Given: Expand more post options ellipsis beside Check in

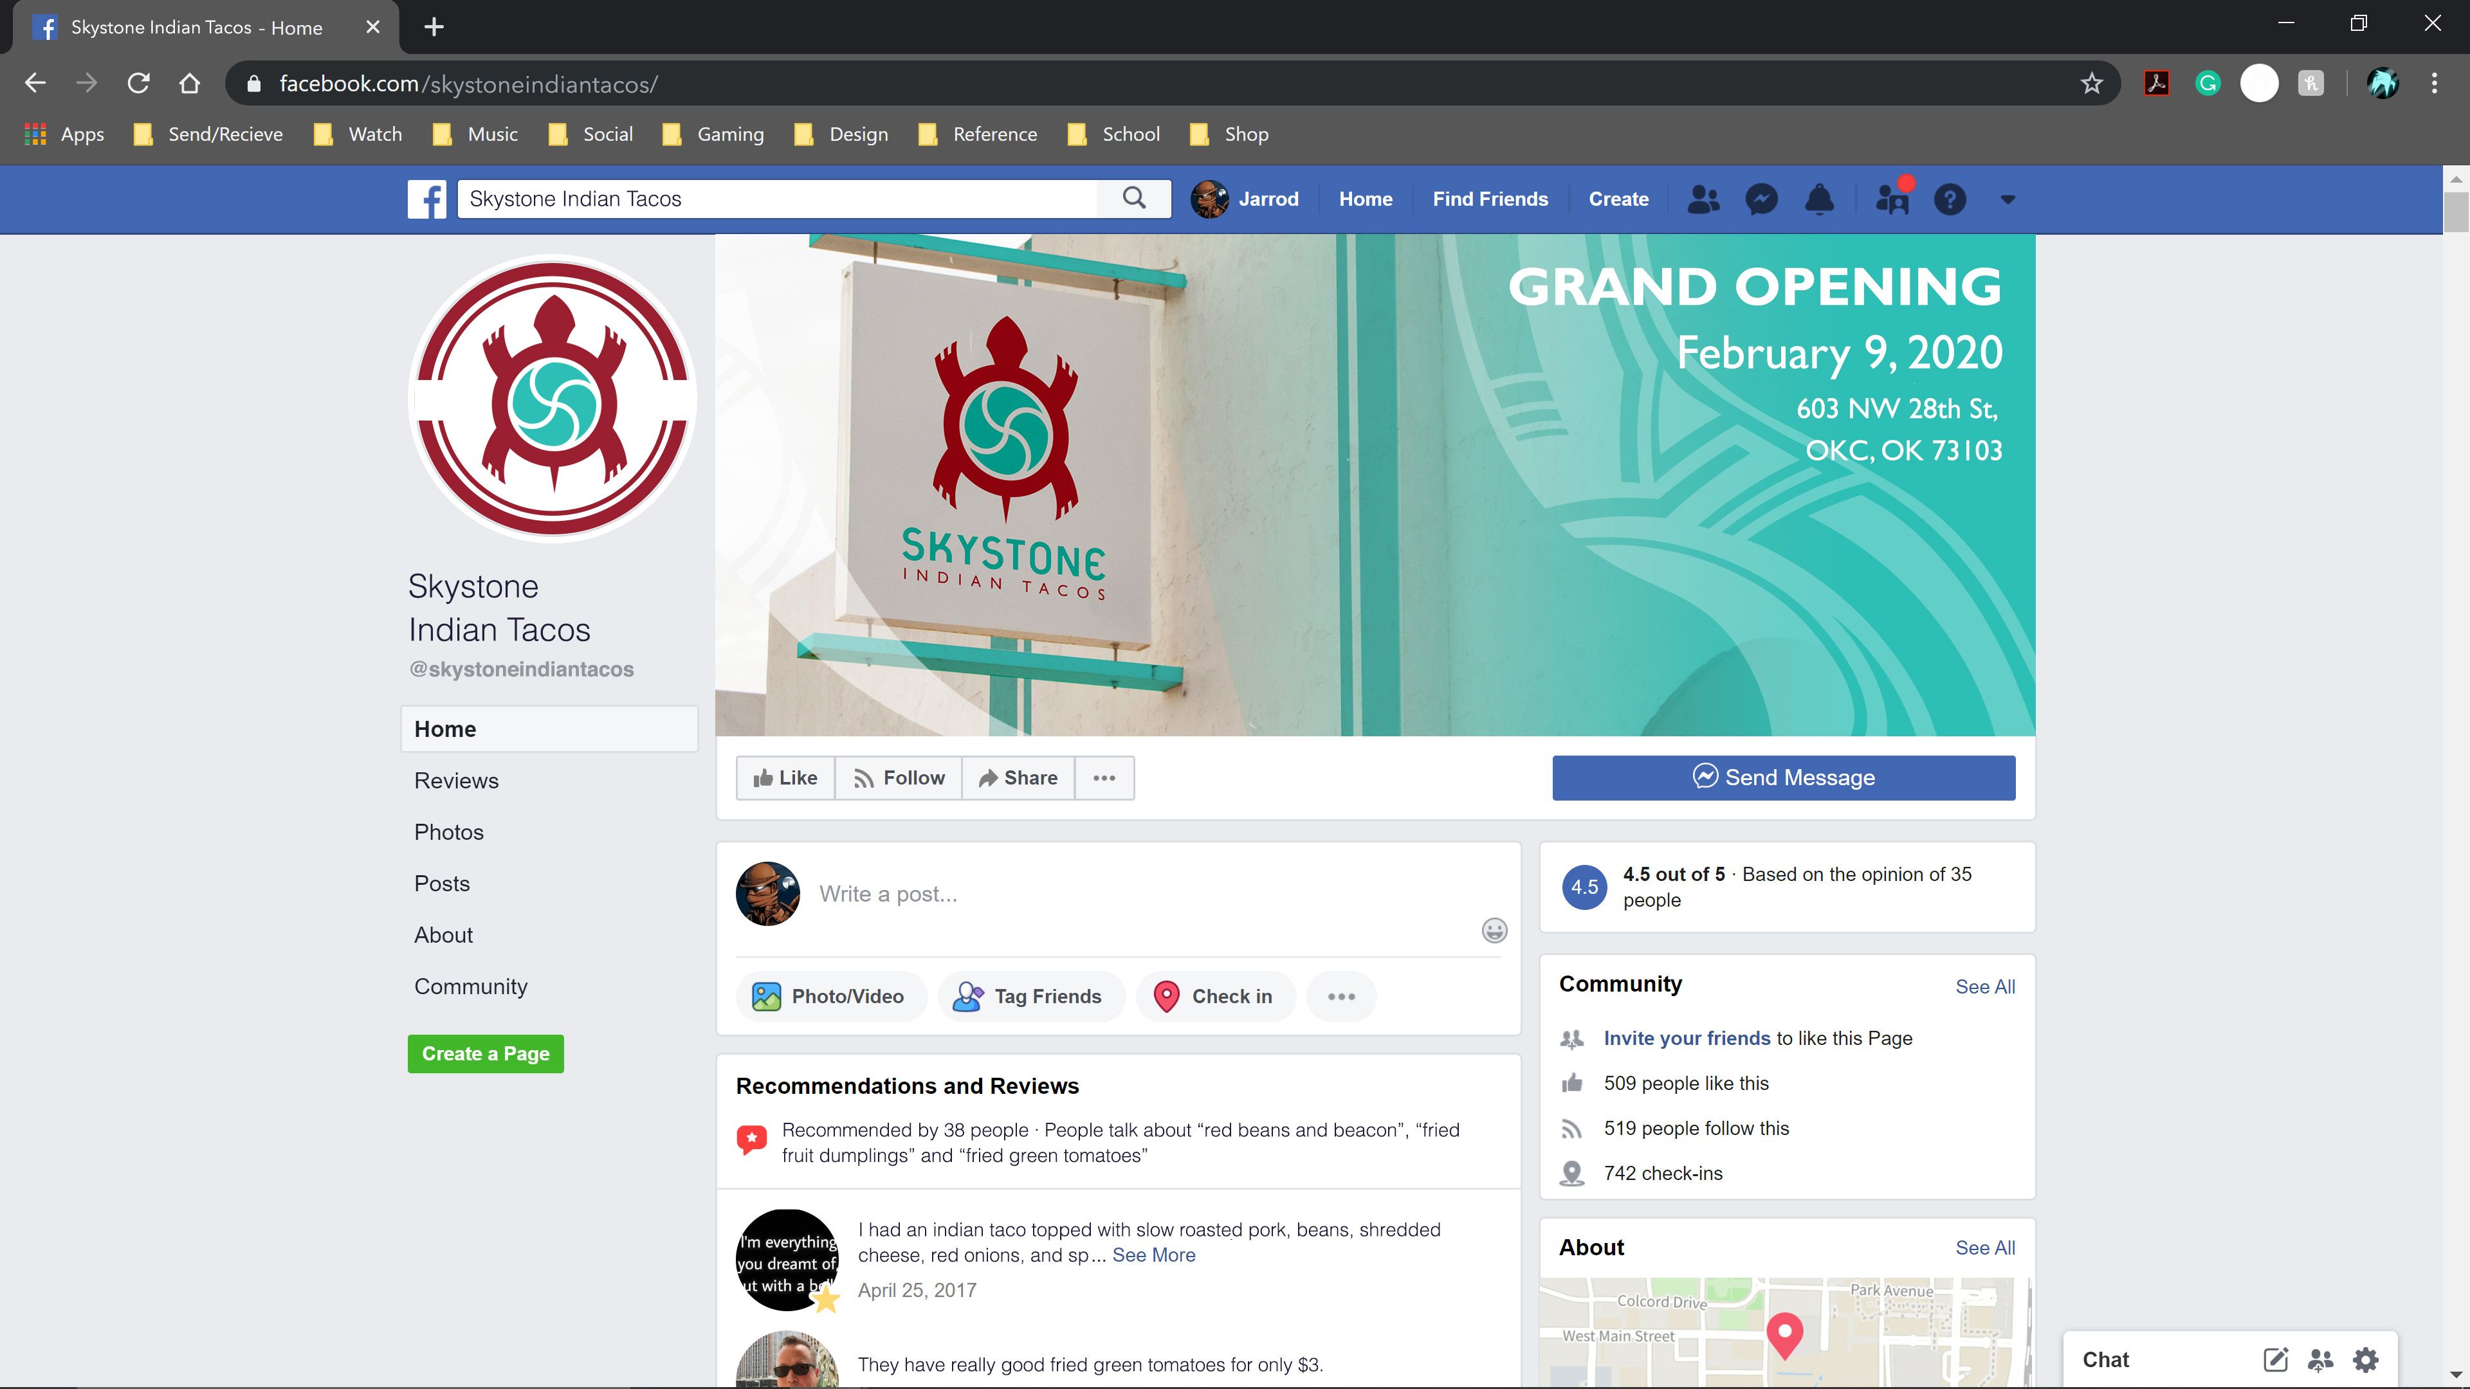Looking at the screenshot, I should point(1340,996).
